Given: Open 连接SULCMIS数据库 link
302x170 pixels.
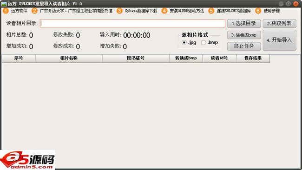Looking at the screenshot, I should 234,11.
